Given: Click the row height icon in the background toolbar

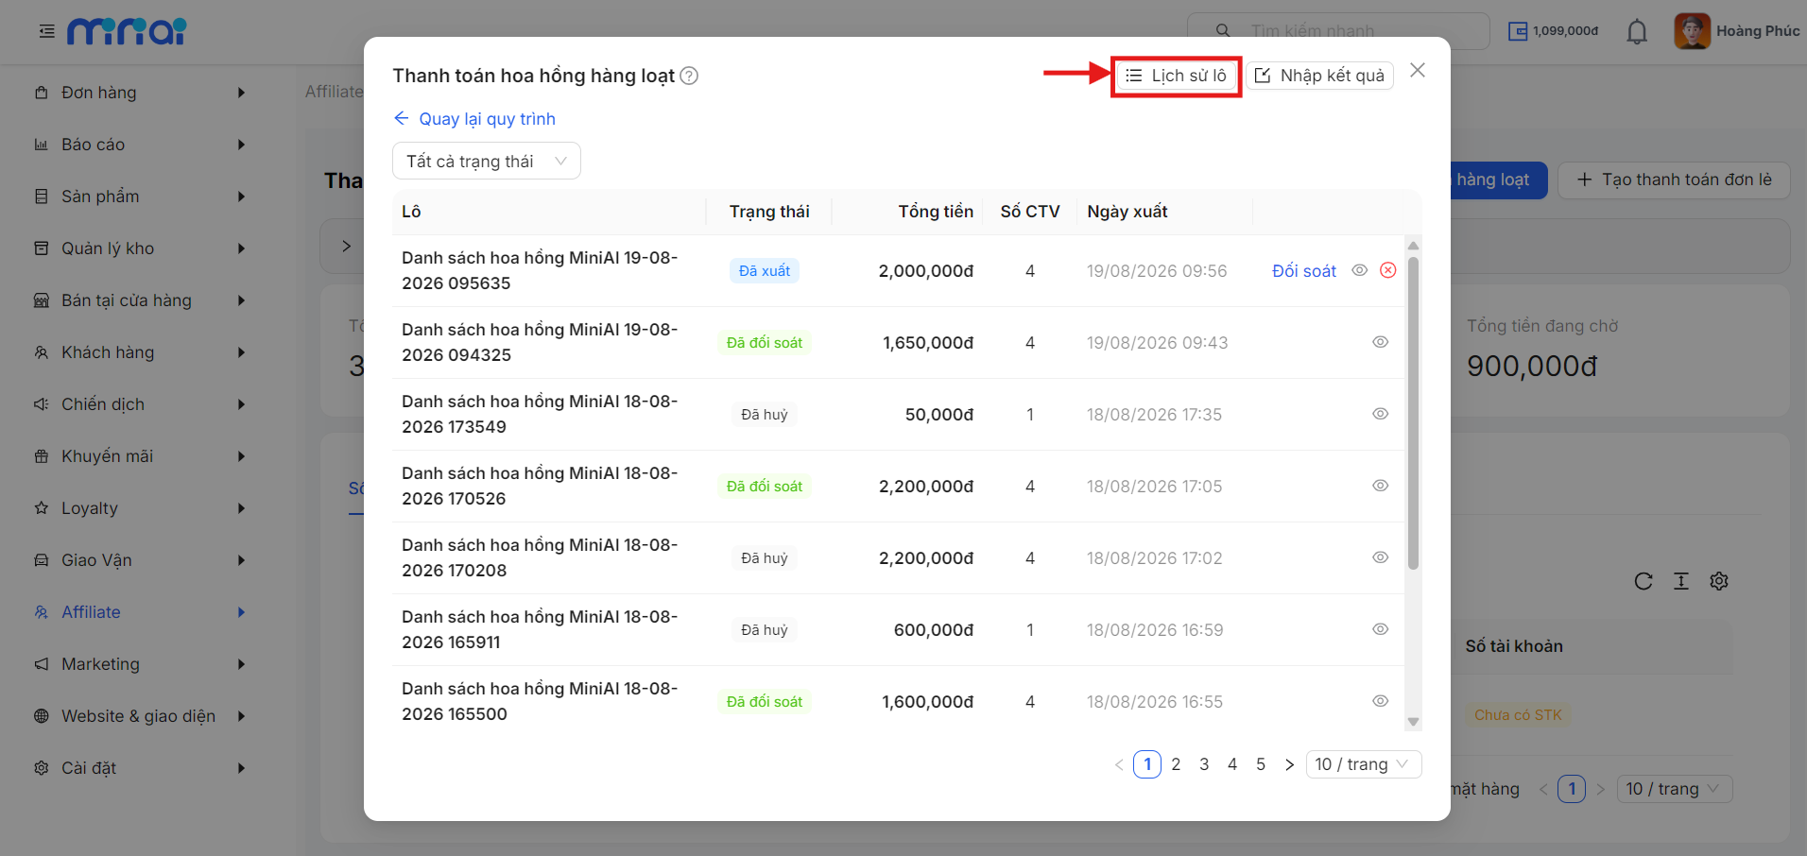Looking at the screenshot, I should pyautogui.click(x=1681, y=581).
